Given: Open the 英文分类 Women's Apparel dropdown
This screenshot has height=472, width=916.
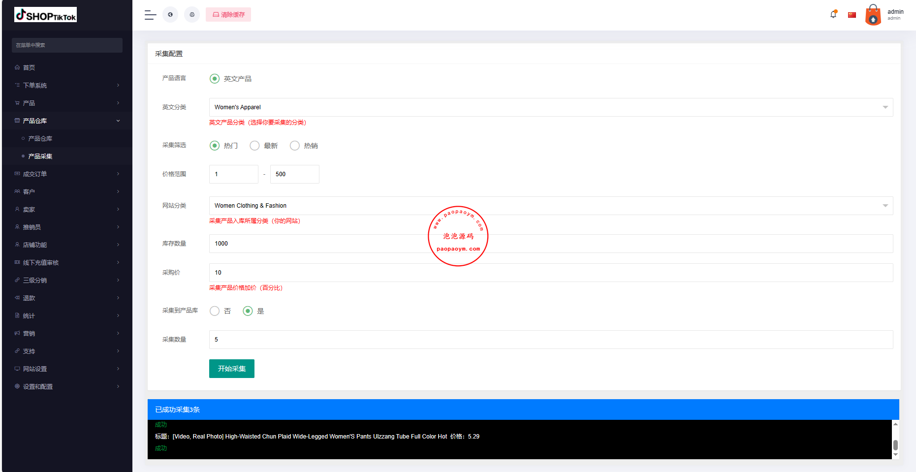Looking at the screenshot, I should click(551, 107).
